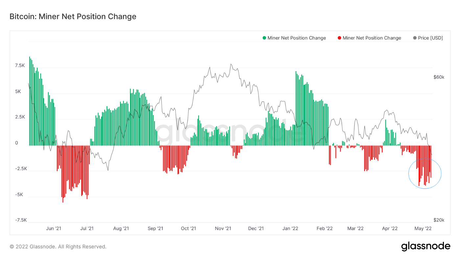The width and height of the screenshot is (460, 258).
Task: Click the blue circle annotation on chart
Action: (x=425, y=174)
